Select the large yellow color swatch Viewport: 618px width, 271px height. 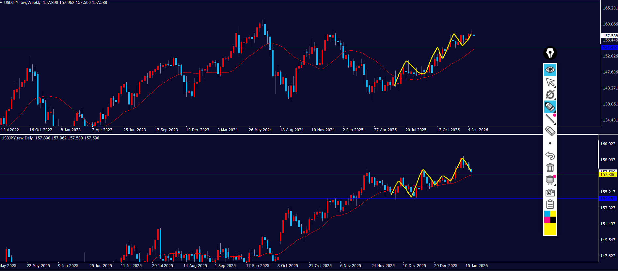tap(550, 229)
